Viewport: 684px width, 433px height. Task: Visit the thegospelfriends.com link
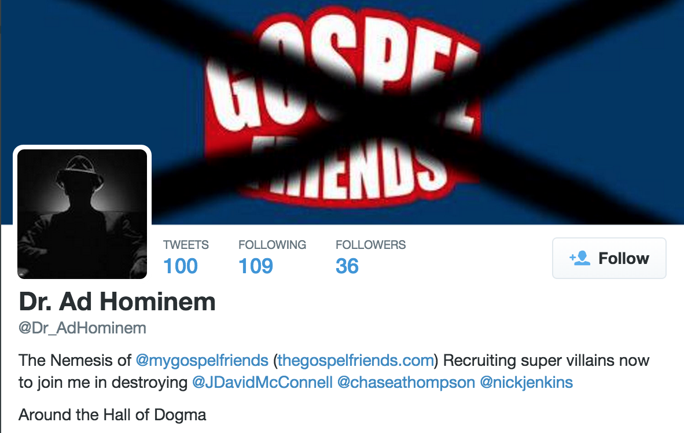pos(356,361)
